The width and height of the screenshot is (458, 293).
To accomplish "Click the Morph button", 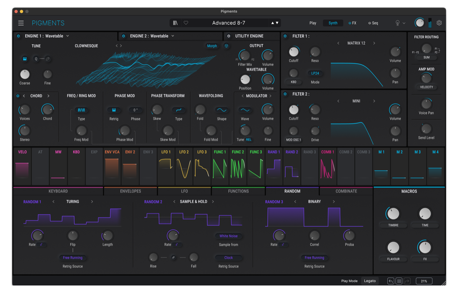I will [212, 46].
